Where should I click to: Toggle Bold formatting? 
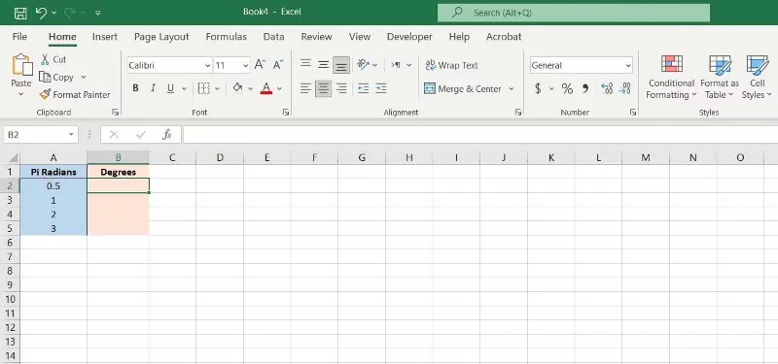(x=135, y=88)
